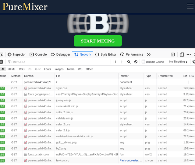Select the select2.css request
This screenshot has width=195, height=165.
(x=97, y=124)
